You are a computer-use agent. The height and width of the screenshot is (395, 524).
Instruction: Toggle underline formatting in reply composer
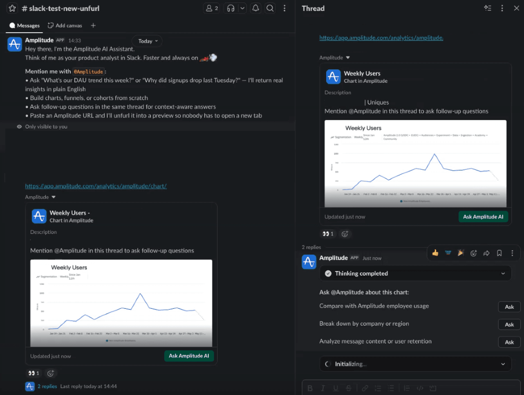coord(336,388)
